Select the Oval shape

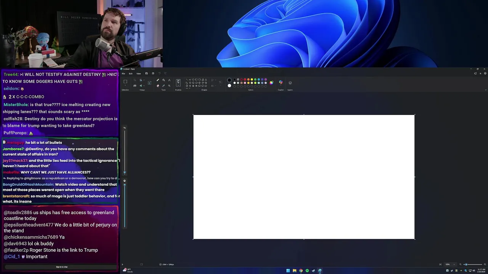click(193, 80)
